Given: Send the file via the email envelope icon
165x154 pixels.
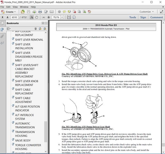Looking at the screenshot, I should click(52, 12).
